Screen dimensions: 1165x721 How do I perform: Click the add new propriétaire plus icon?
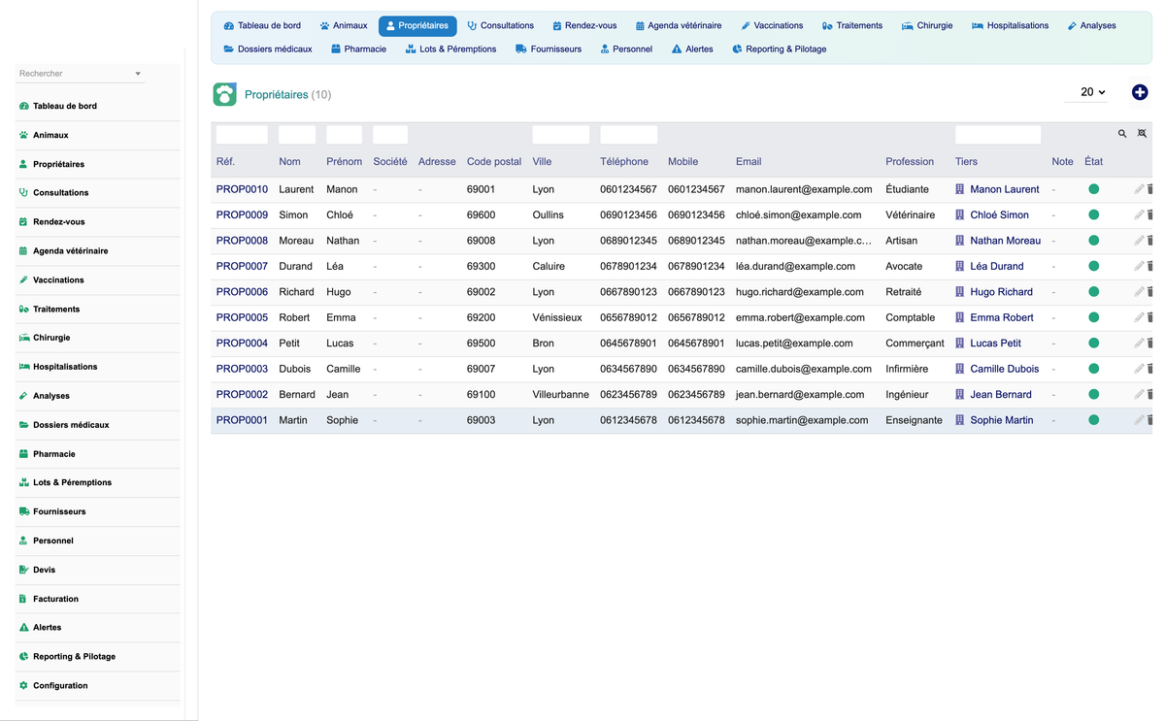[1140, 92]
